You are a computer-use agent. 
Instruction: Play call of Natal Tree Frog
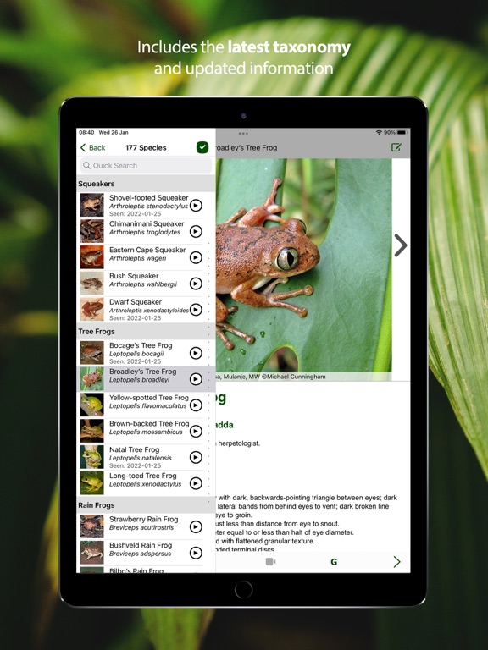196,457
